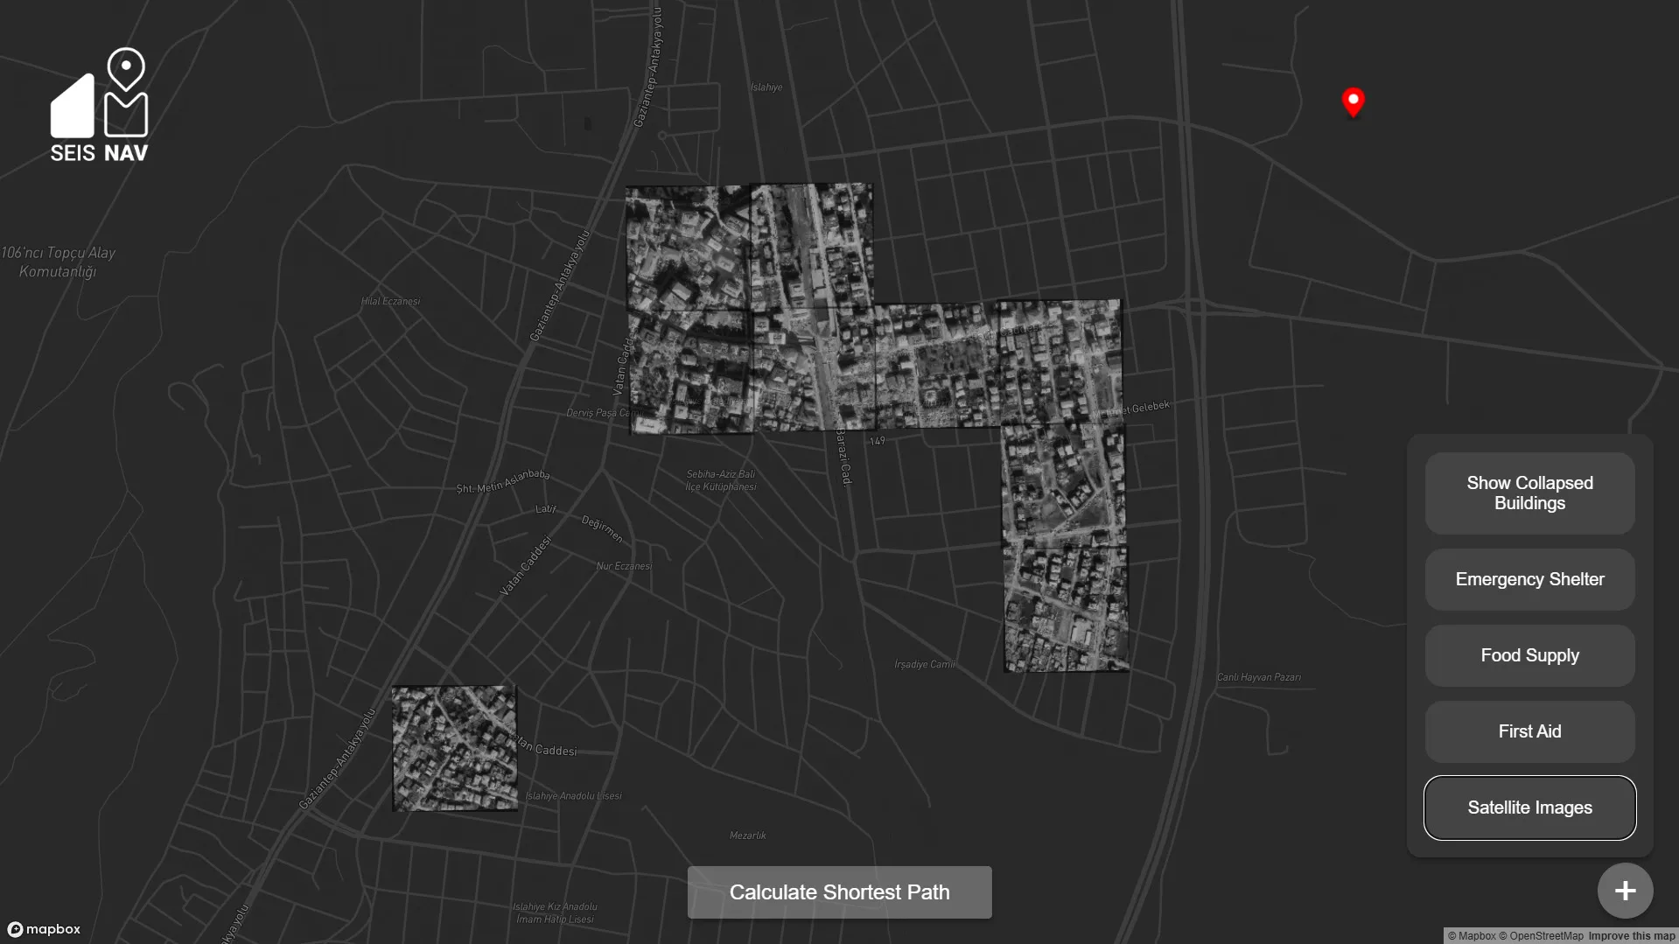
Task: Click the Nur Eczanesi map label
Action: tap(623, 566)
